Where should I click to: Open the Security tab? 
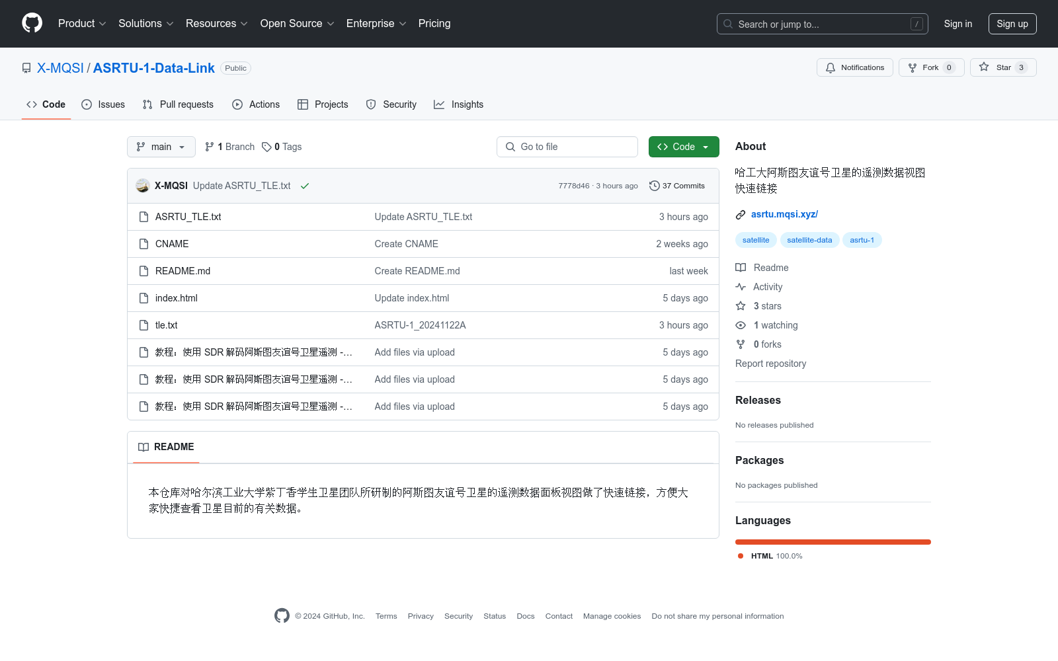(x=391, y=104)
